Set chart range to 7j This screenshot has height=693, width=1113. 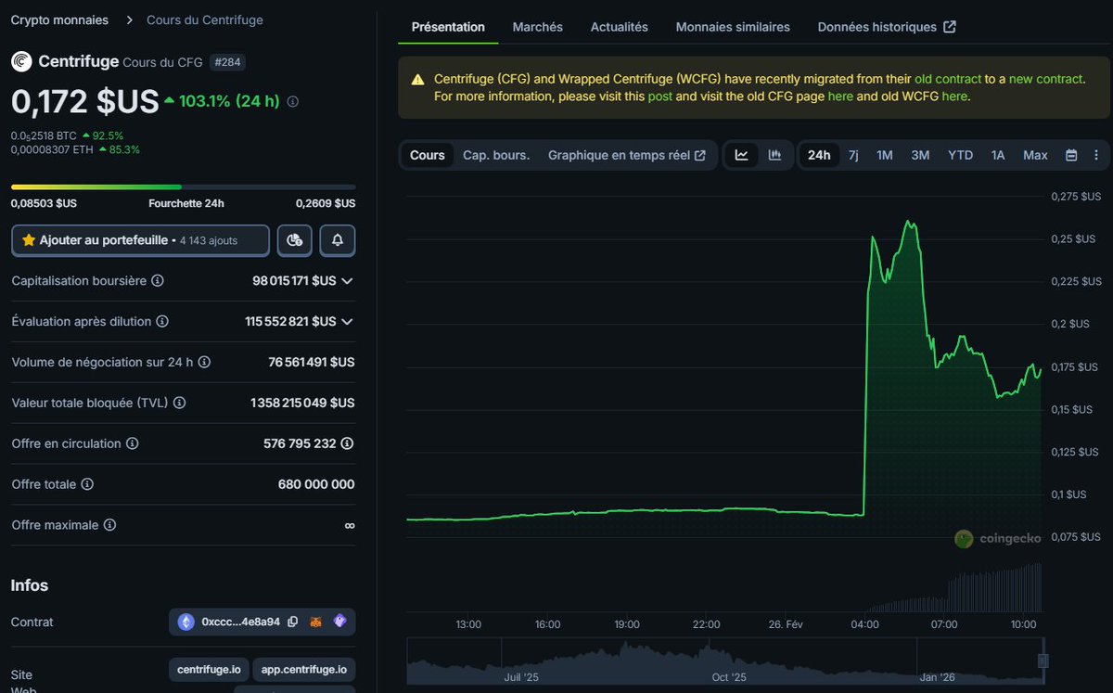[x=853, y=155]
